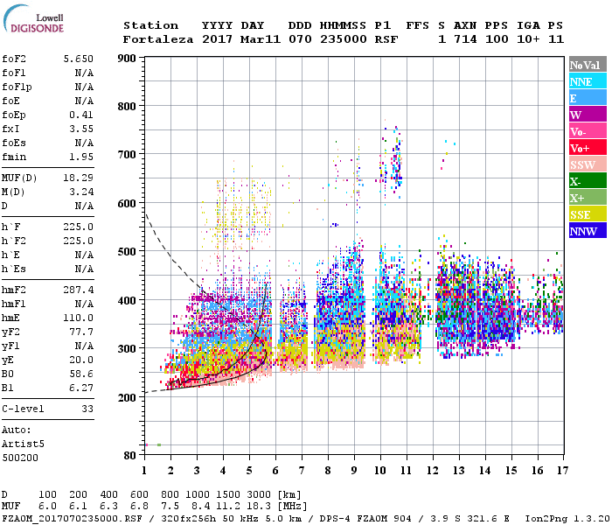Click the E blue legend swatch

pyautogui.click(x=588, y=98)
